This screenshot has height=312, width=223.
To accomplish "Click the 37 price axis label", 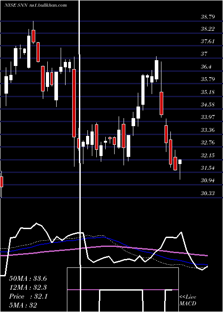I will pos(204,54).
